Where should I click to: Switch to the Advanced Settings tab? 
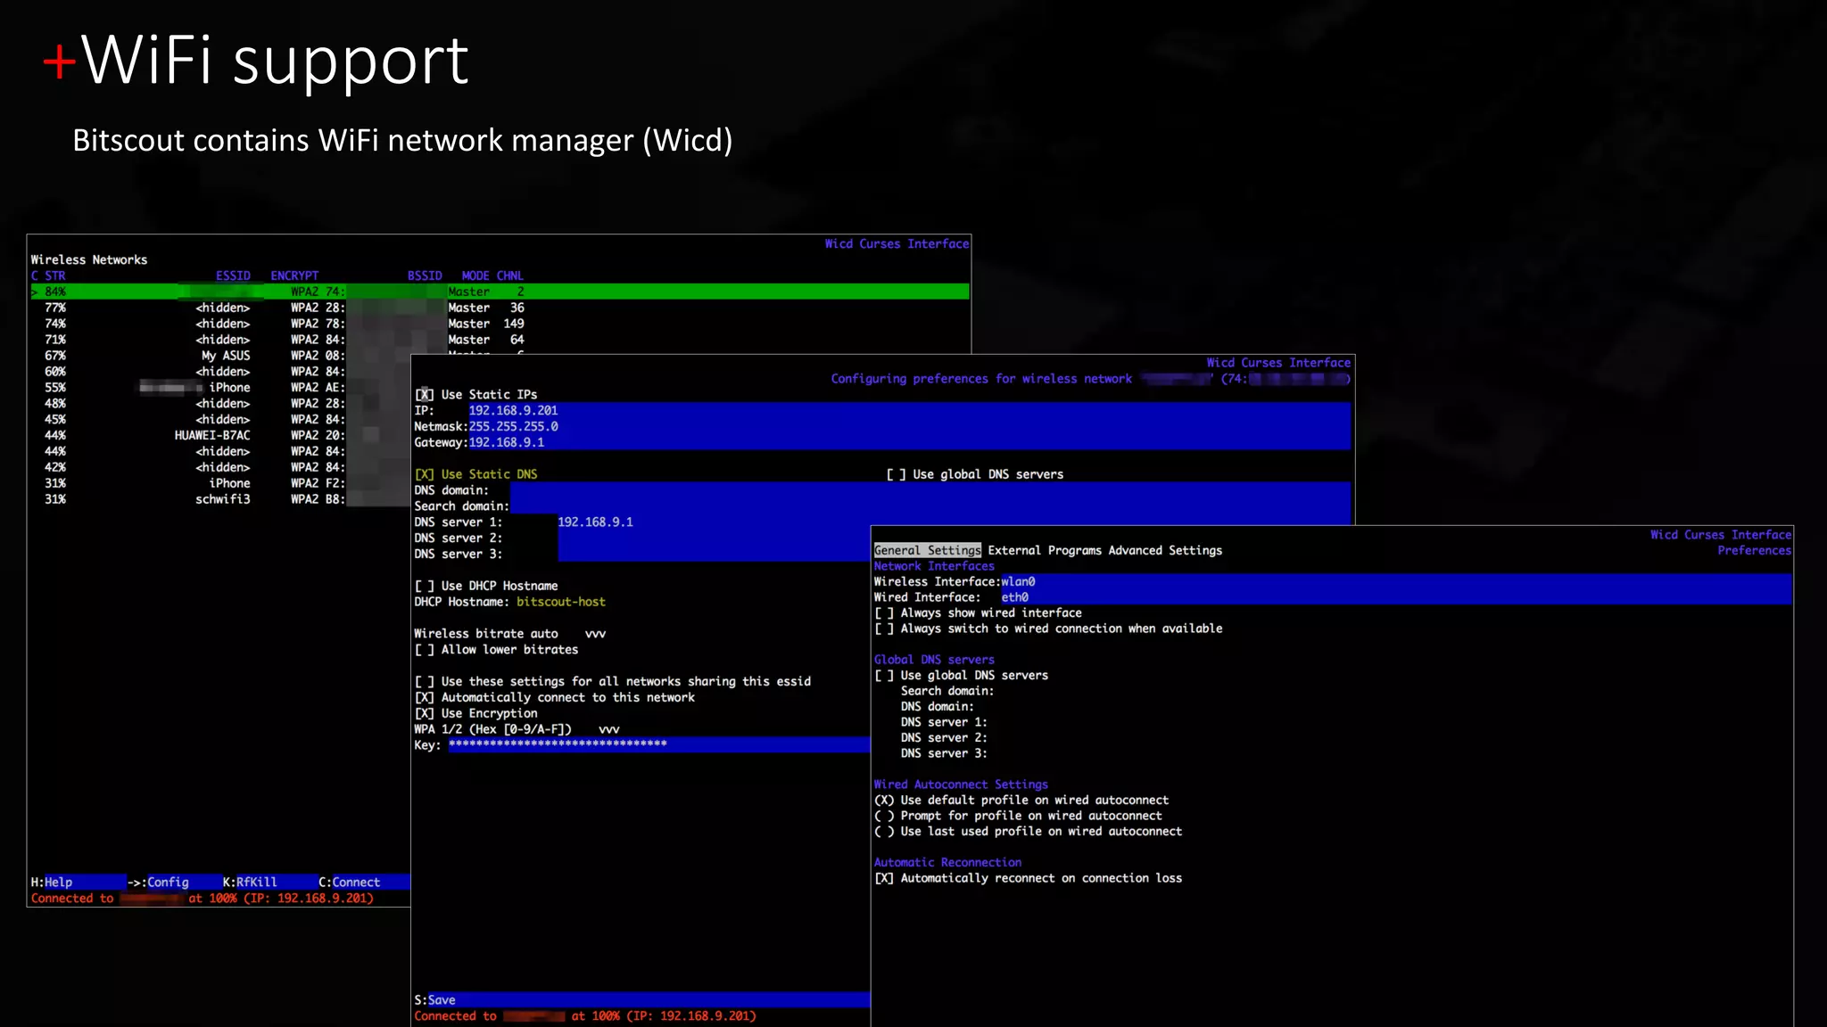[1165, 551]
